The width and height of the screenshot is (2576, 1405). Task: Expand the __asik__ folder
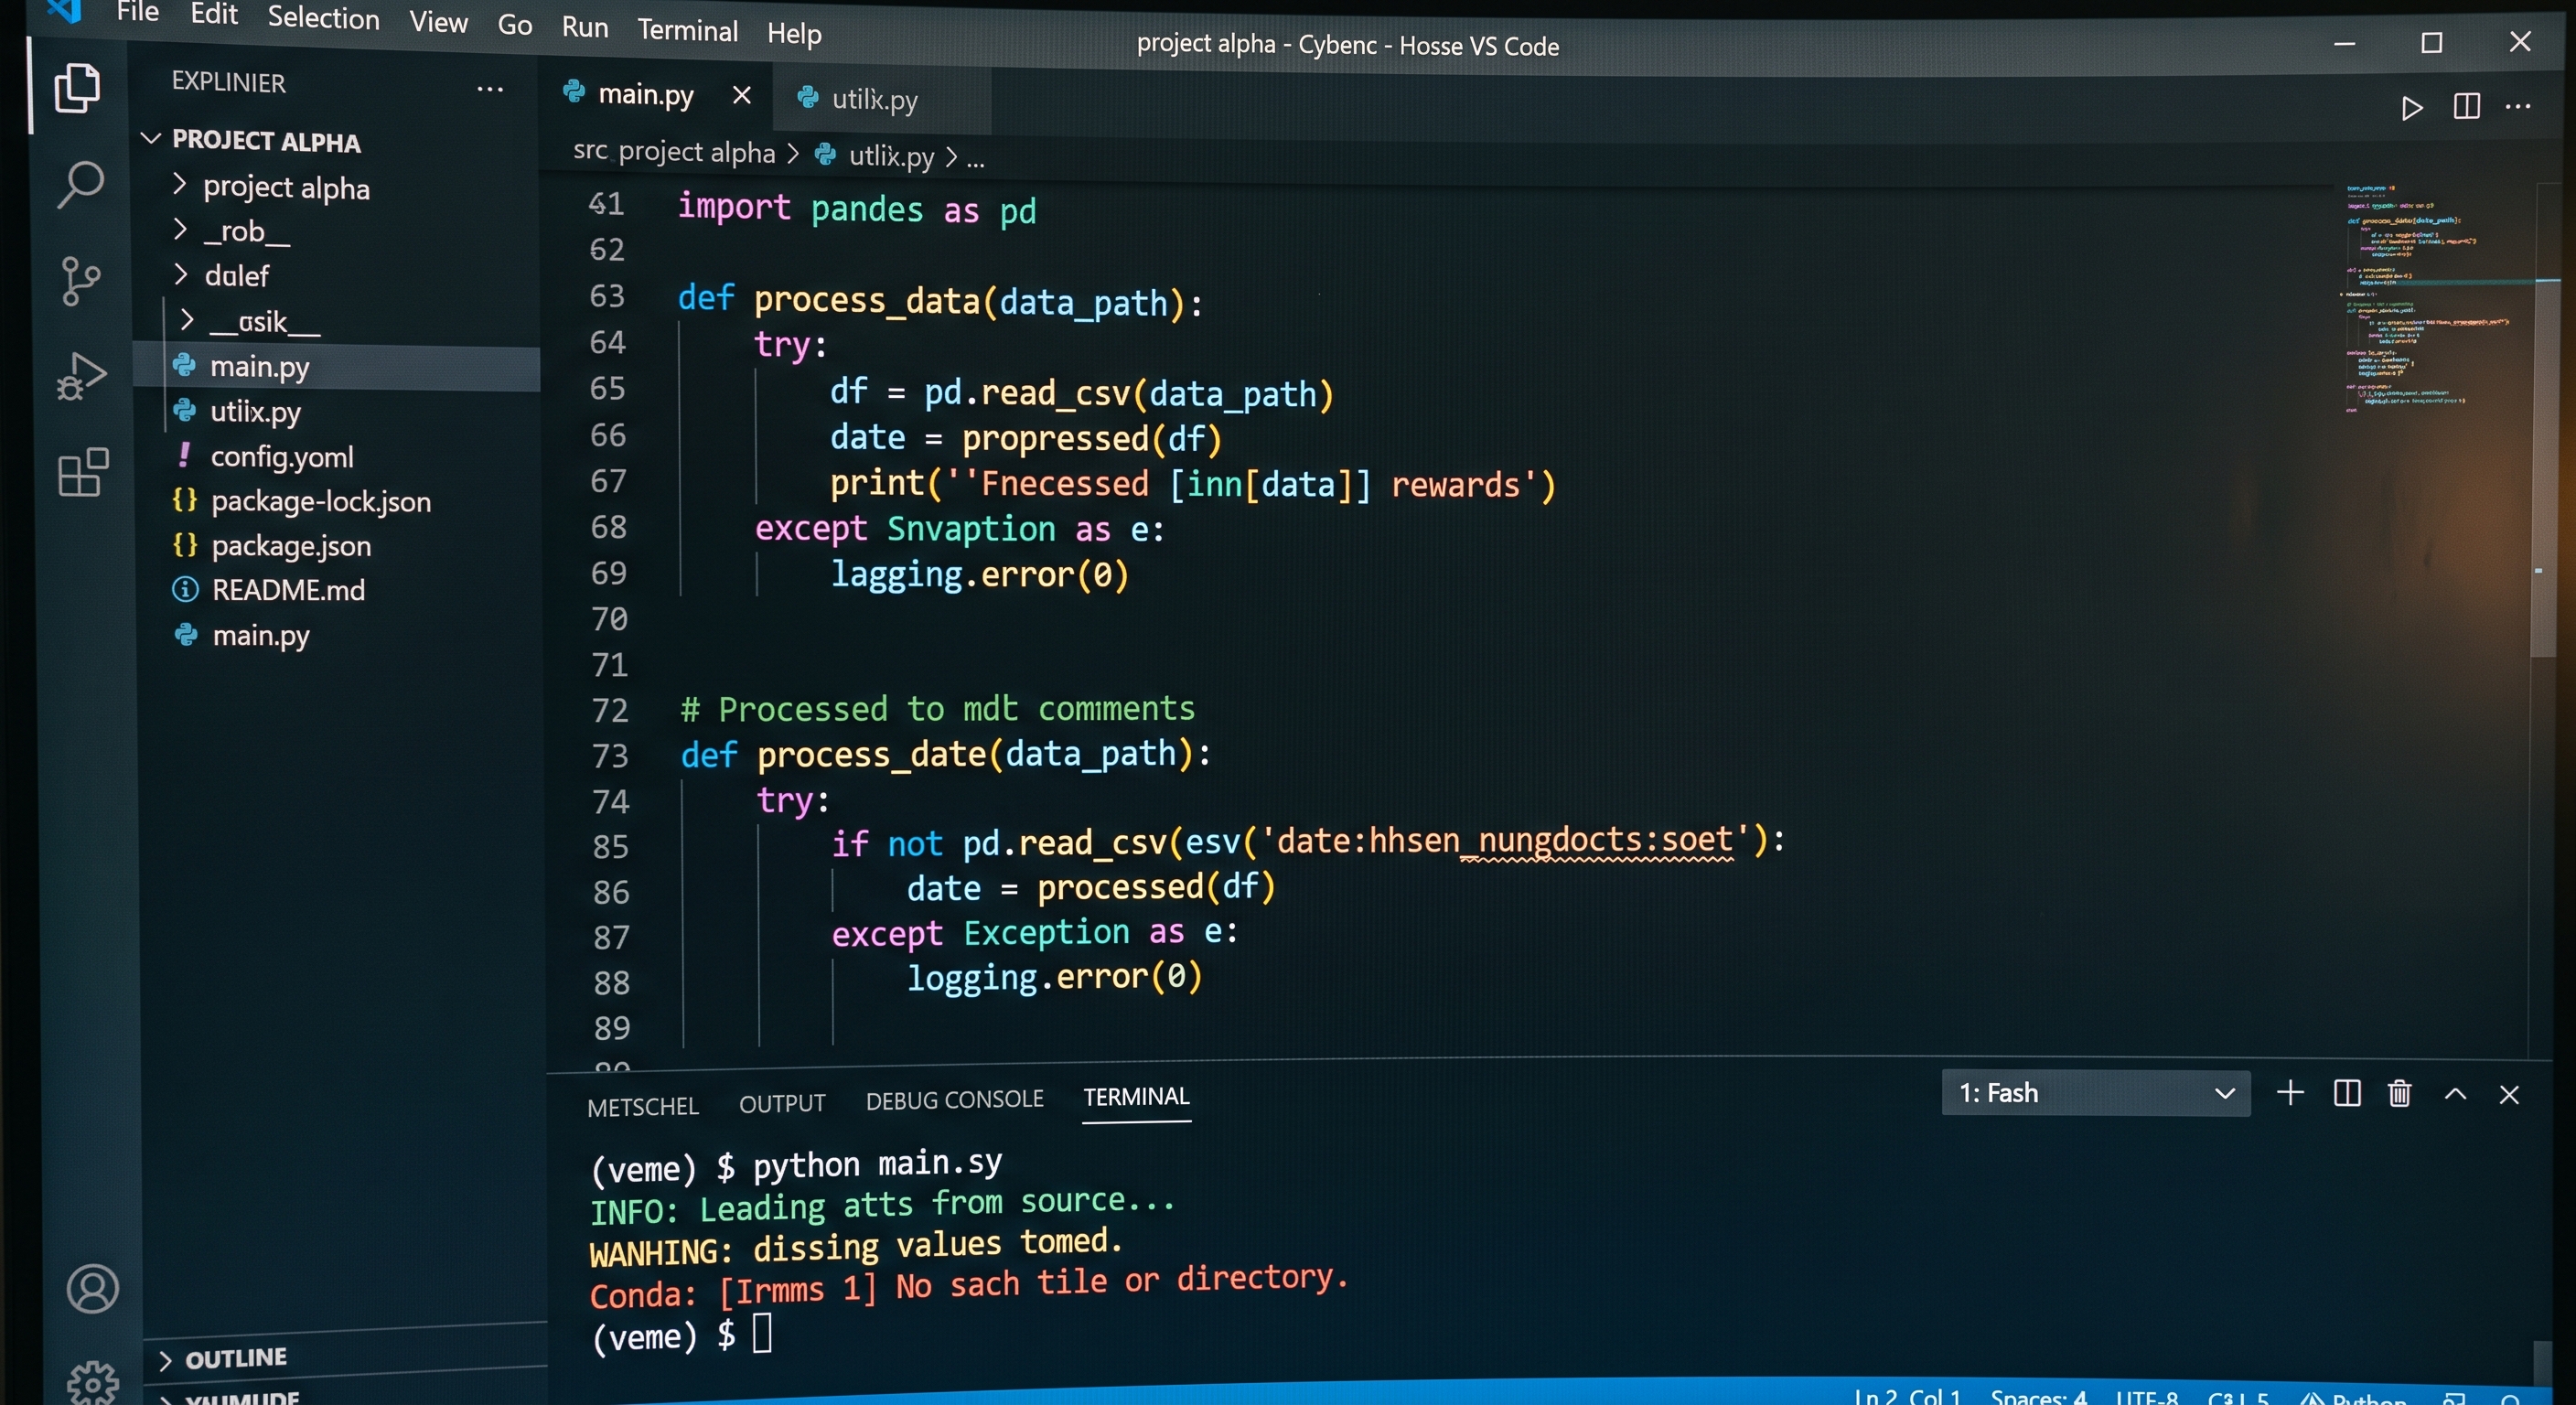click(264, 322)
